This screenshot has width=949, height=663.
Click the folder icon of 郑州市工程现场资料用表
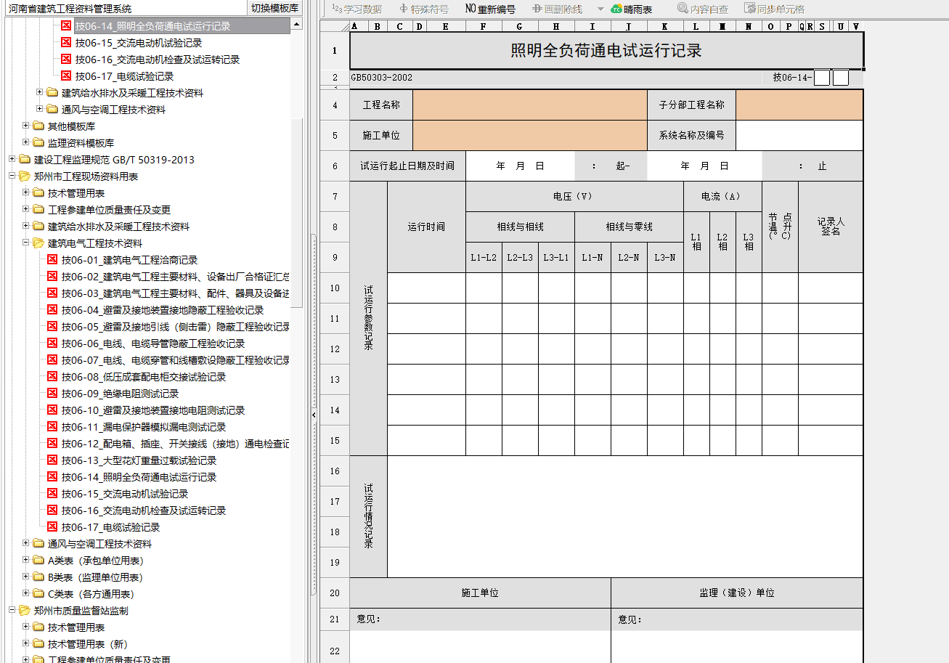(25, 176)
